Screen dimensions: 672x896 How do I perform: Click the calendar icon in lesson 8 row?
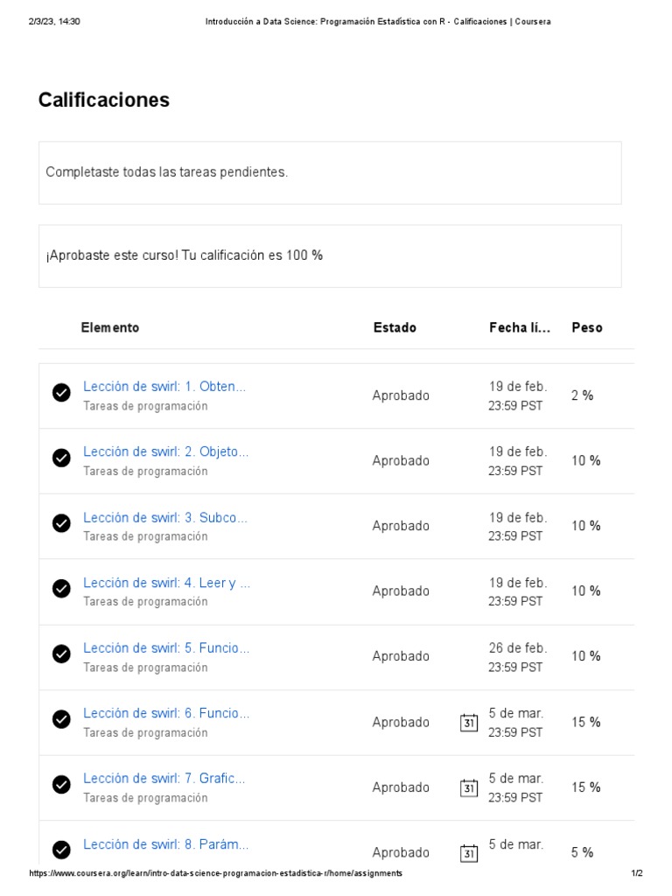point(469,852)
